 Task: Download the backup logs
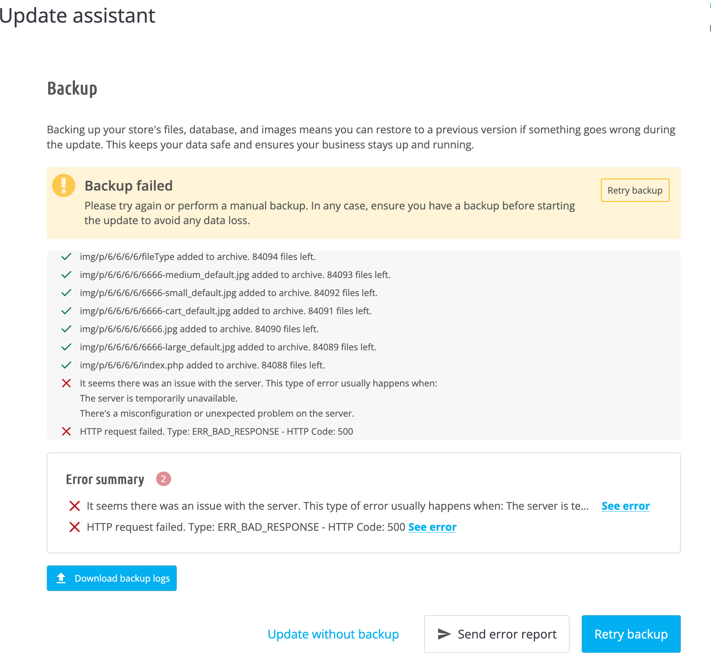coord(112,578)
